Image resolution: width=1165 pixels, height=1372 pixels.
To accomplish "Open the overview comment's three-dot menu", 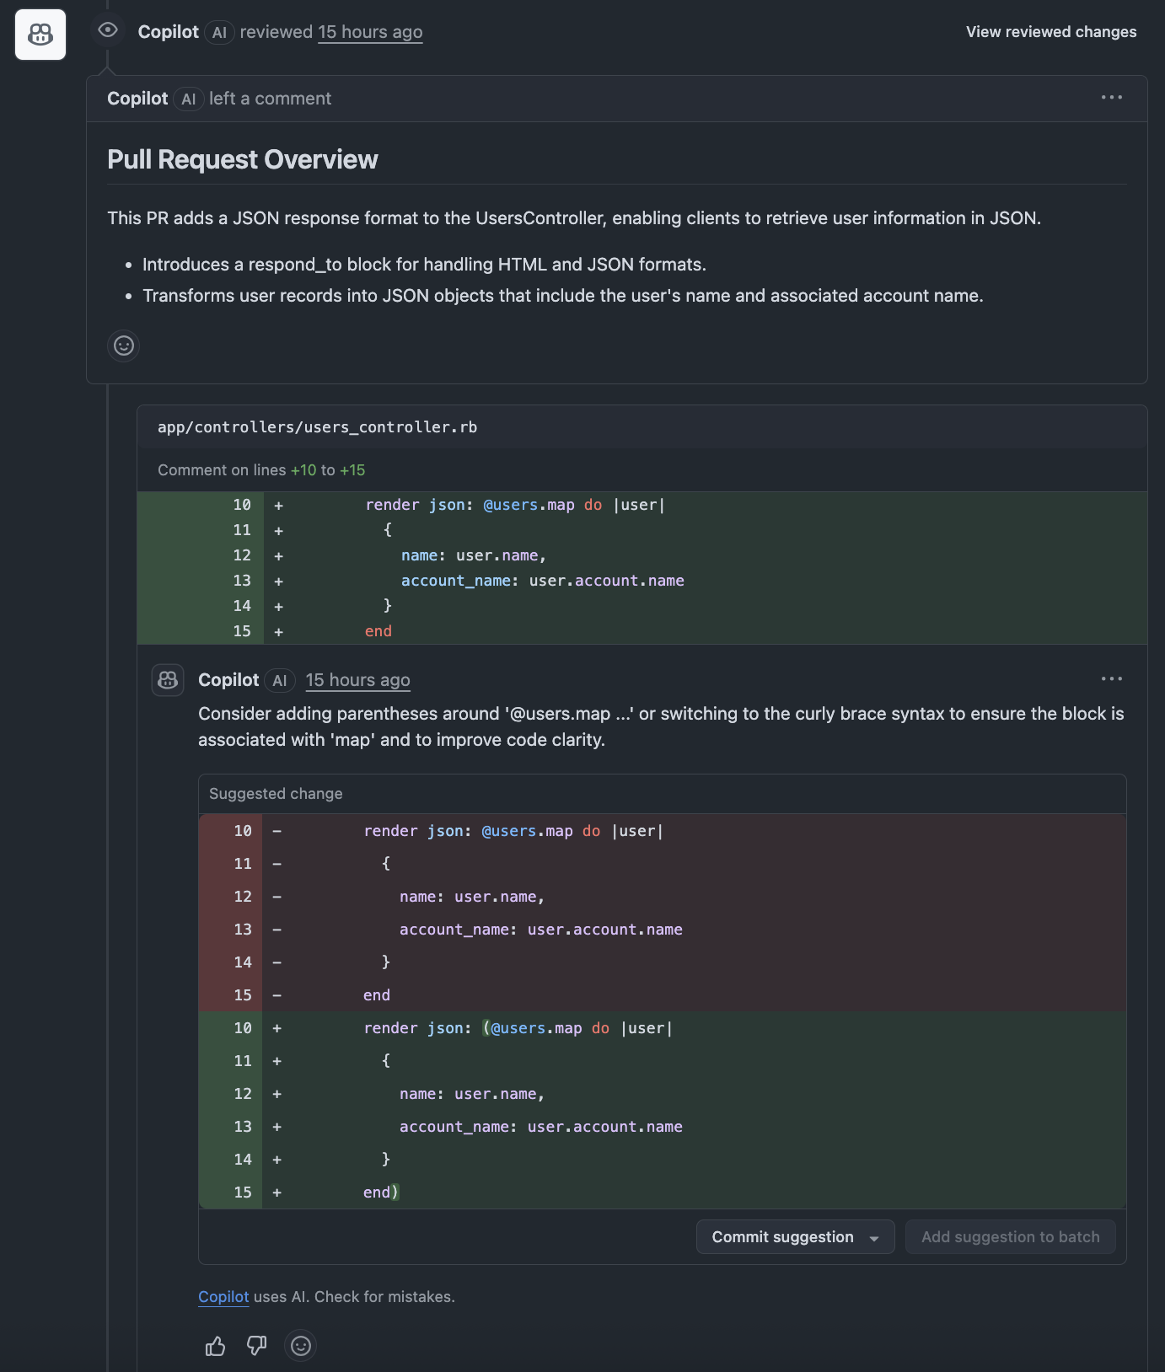I will 1111,98.
